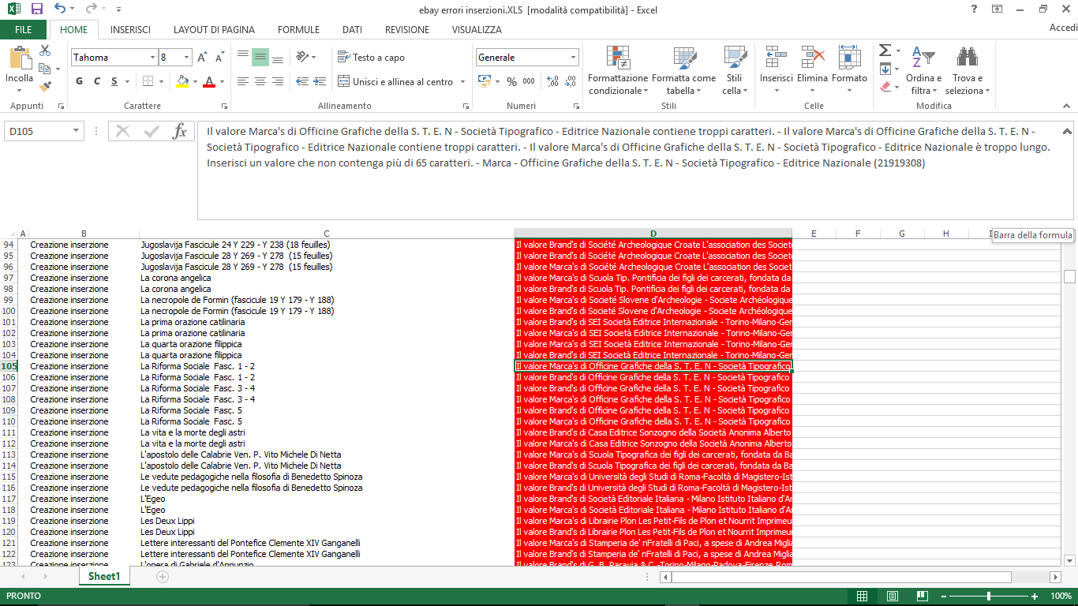Cut selection with the scissors icon
1078x606 pixels.
pyautogui.click(x=45, y=50)
